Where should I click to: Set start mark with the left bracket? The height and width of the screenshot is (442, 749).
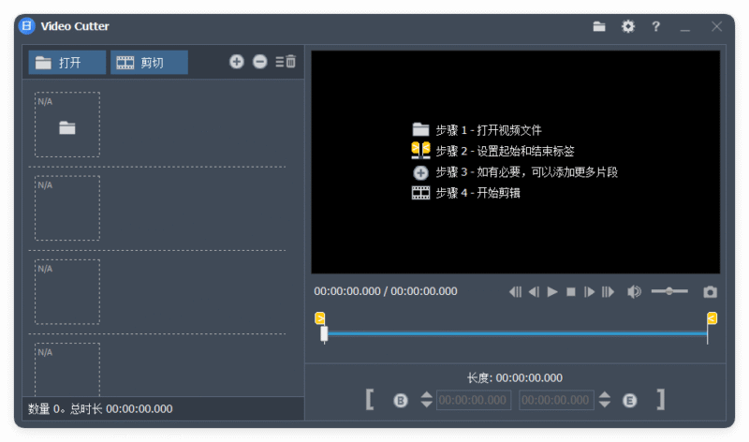tap(370, 400)
